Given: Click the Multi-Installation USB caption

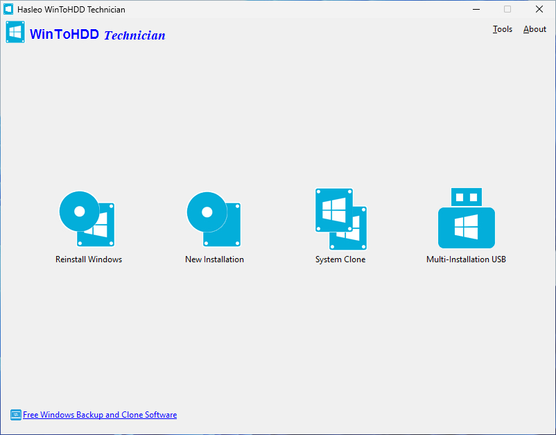Looking at the screenshot, I should (x=466, y=259).
